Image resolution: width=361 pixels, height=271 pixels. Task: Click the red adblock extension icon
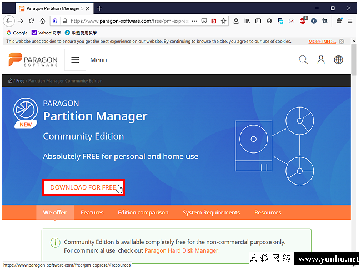[303, 21]
